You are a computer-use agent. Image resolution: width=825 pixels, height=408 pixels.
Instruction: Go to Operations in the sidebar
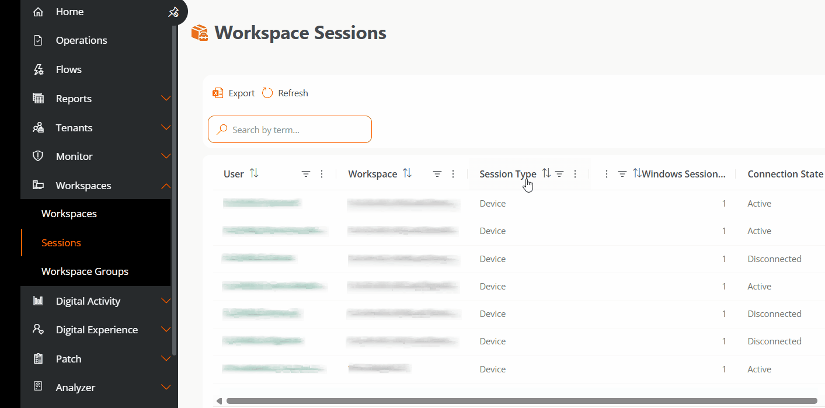point(81,40)
